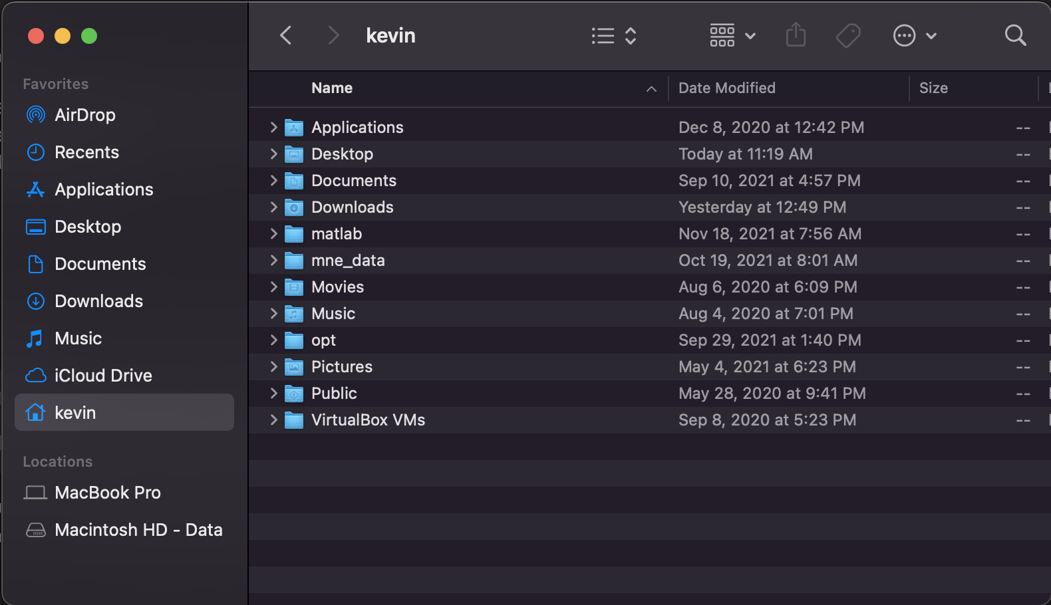This screenshot has width=1051, height=605.
Task: Open AirDrop in the sidebar
Action: click(x=124, y=115)
